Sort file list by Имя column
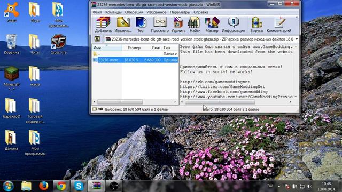The height and width of the screenshot is (192, 342). (107, 47)
